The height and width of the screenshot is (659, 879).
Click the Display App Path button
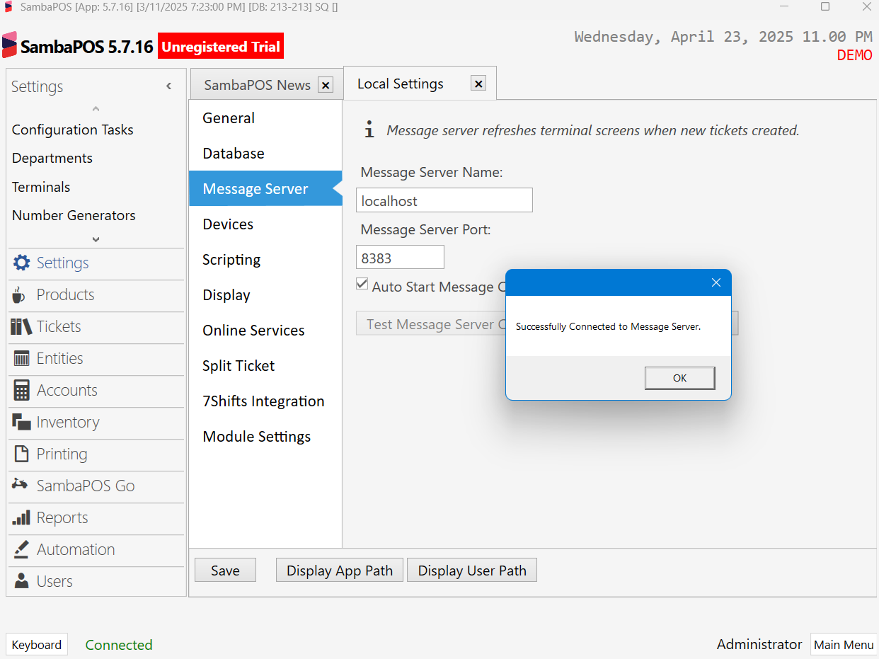pos(340,571)
